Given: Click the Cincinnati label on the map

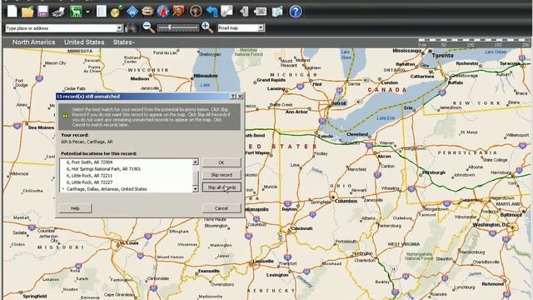Looking at the screenshot, I should tap(301, 228).
